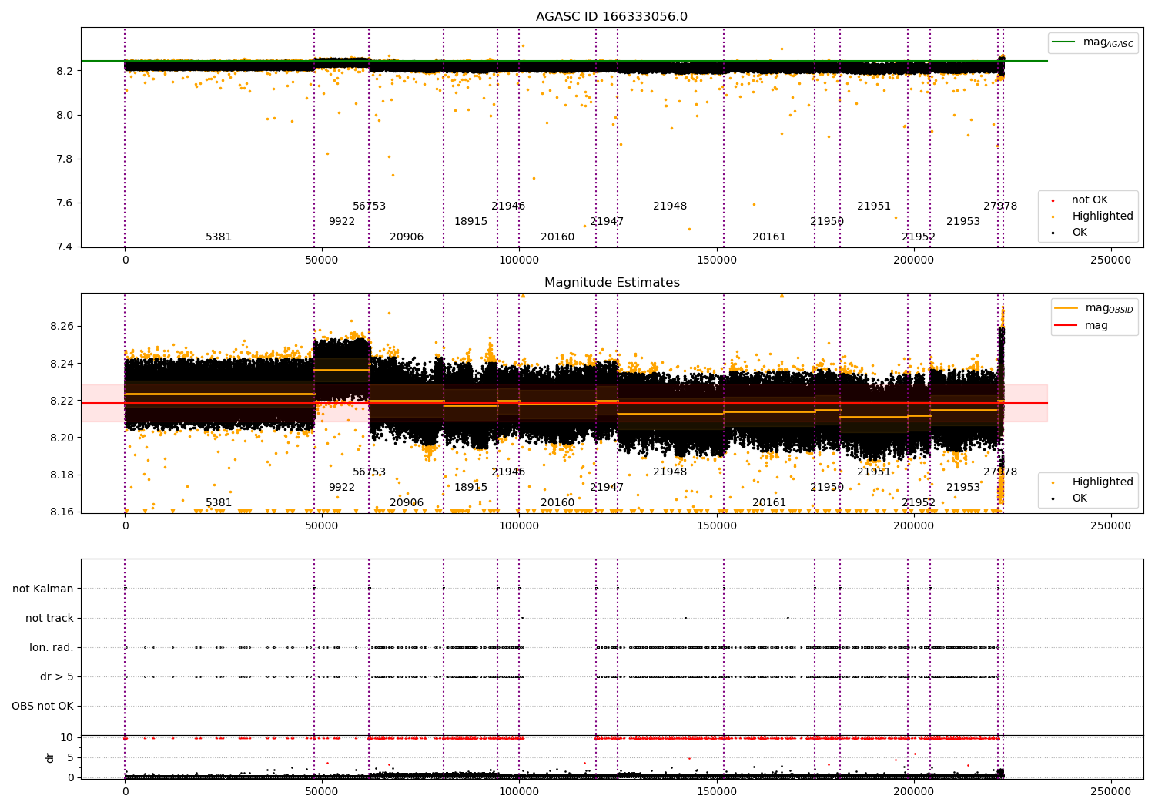
Task: Select the 'not Kalman' axis label
Action: pos(43,589)
